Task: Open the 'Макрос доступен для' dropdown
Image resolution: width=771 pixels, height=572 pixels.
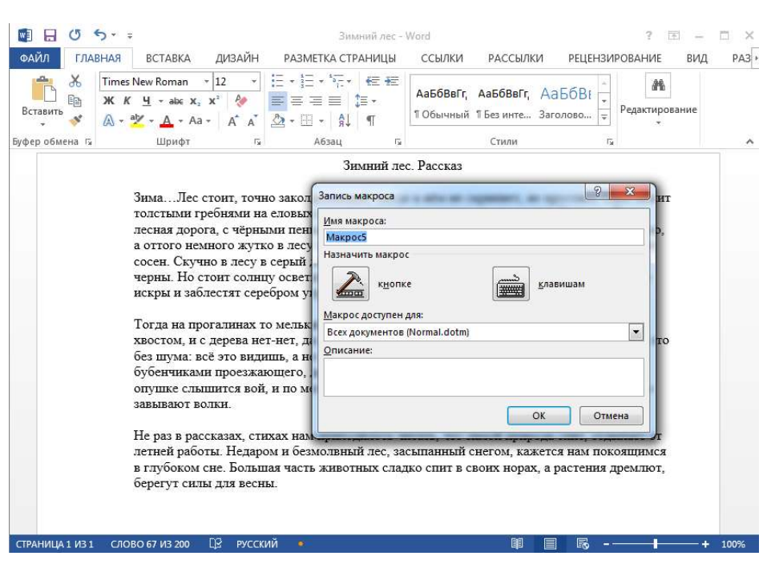Action: (x=636, y=332)
